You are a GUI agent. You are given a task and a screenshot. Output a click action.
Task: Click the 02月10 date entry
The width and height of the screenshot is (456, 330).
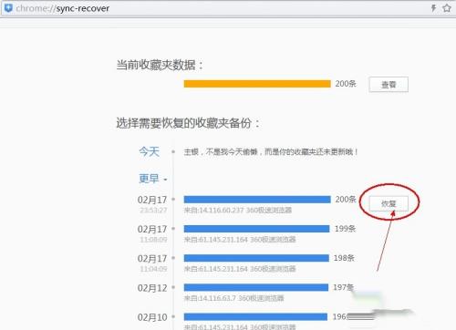(x=152, y=317)
